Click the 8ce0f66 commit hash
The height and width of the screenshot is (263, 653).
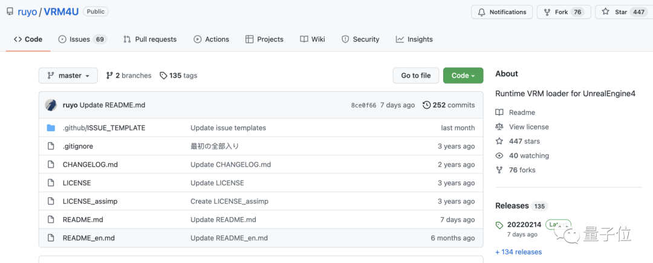click(363, 105)
